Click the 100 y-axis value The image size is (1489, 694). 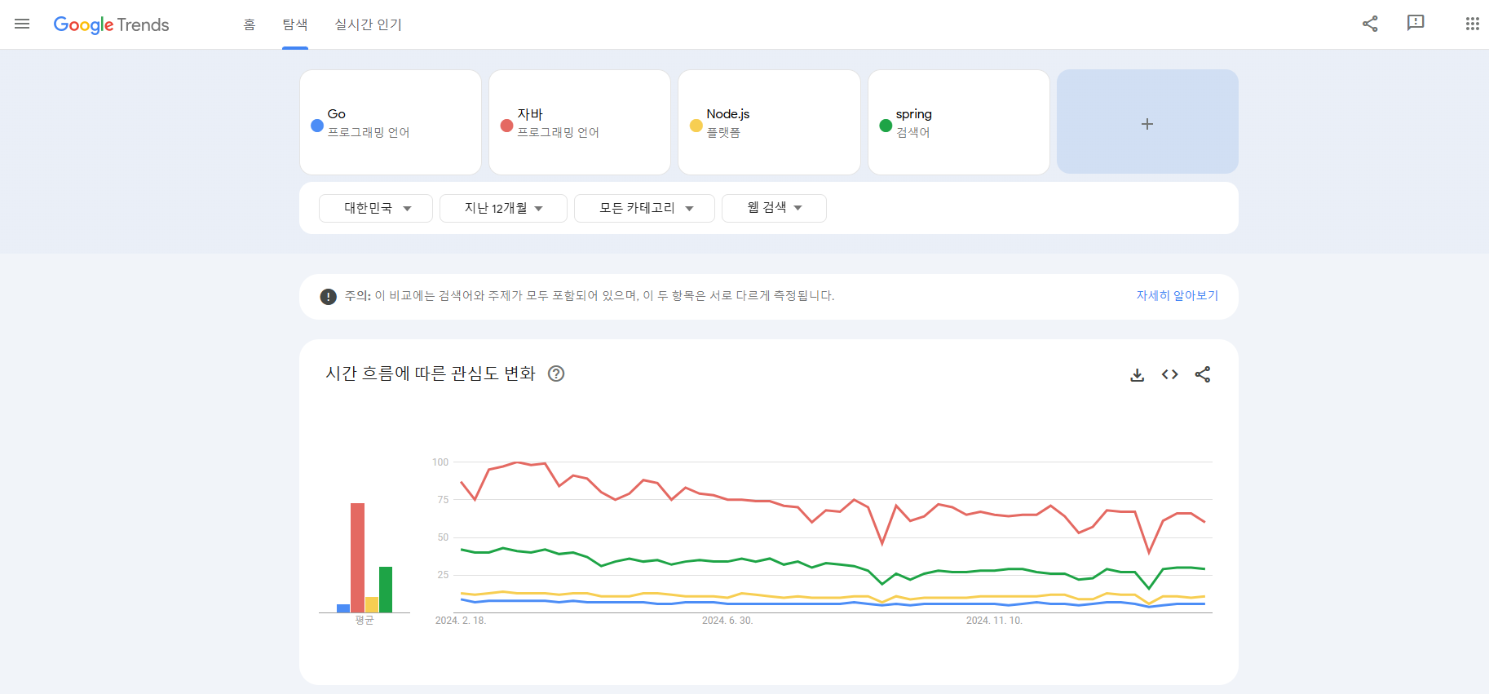point(440,462)
